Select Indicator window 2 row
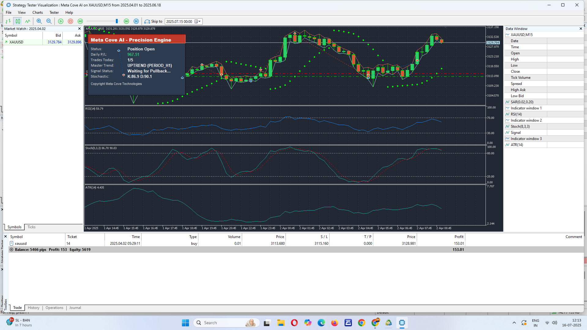587x330 pixels. click(544, 120)
